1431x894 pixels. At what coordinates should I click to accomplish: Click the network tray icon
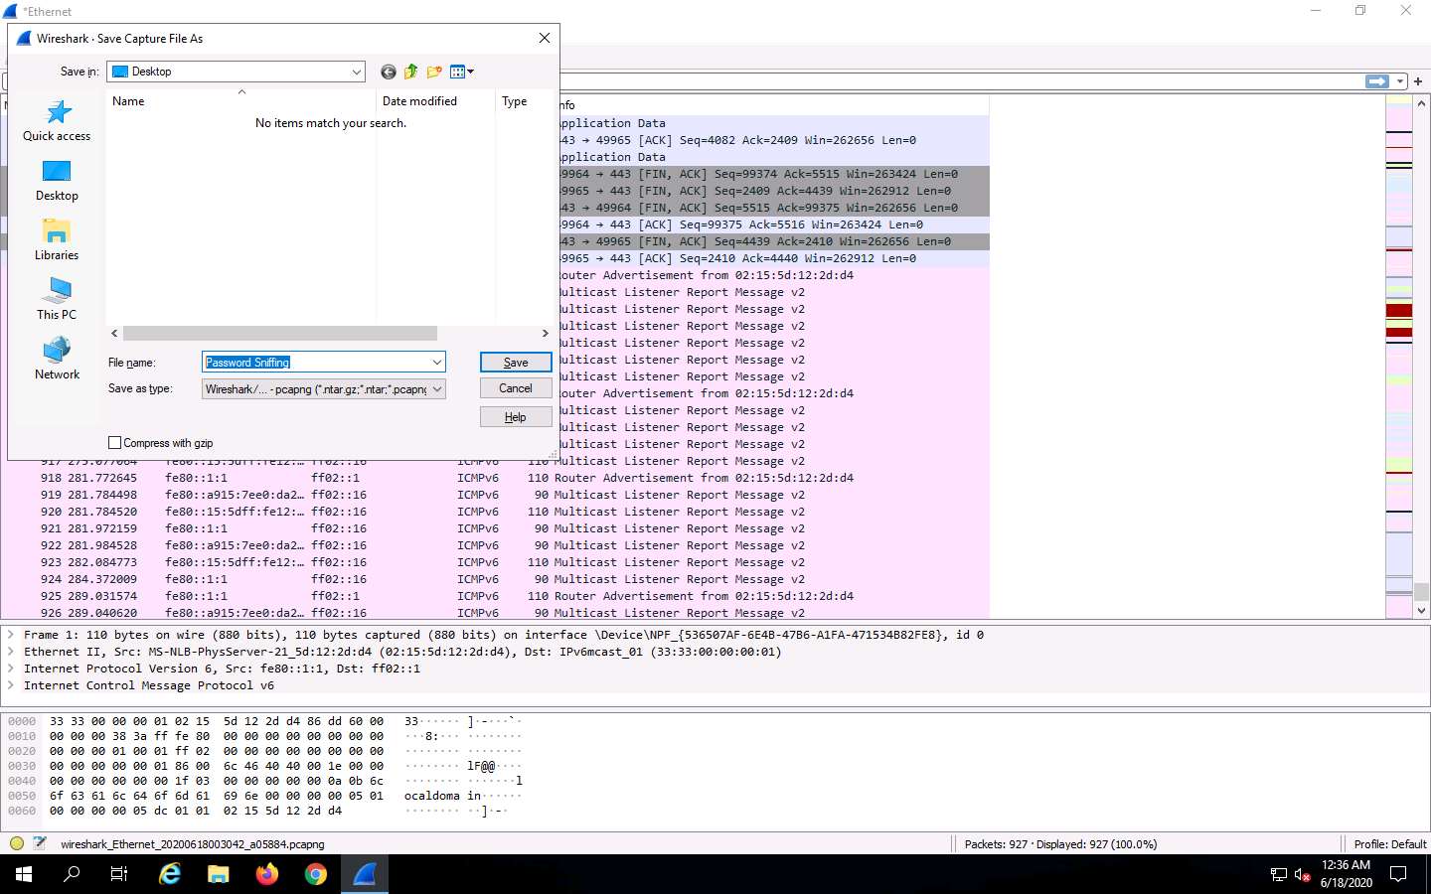[1279, 875]
